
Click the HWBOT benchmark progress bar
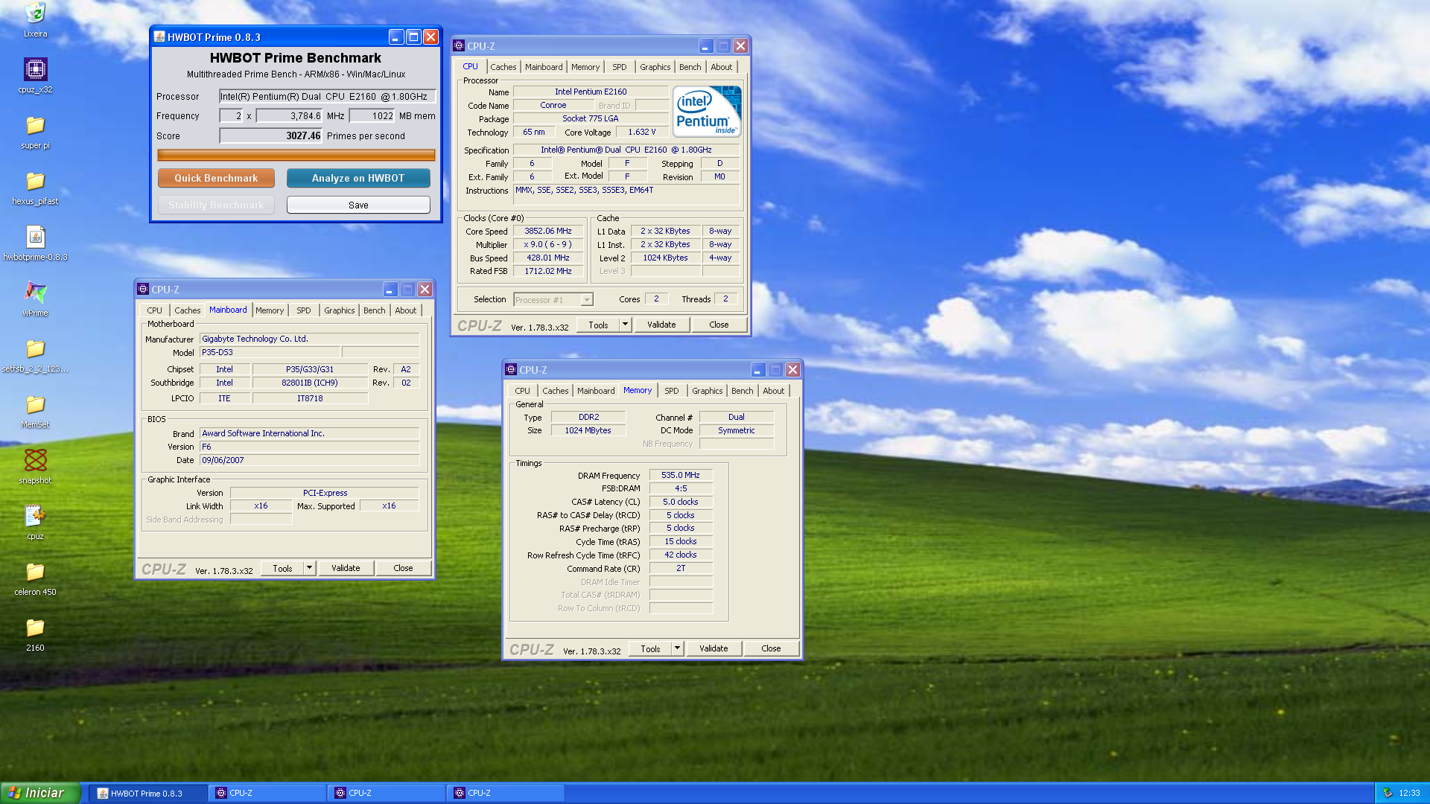296,155
